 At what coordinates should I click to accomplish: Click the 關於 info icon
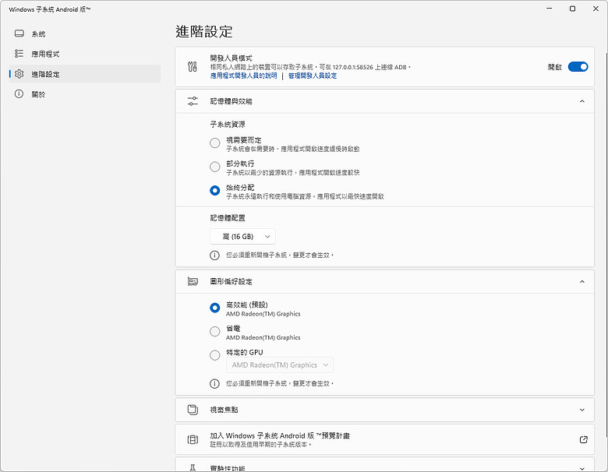pyautogui.click(x=19, y=93)
